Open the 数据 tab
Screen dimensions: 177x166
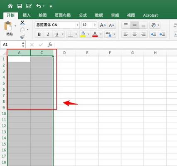coord(99,15)
